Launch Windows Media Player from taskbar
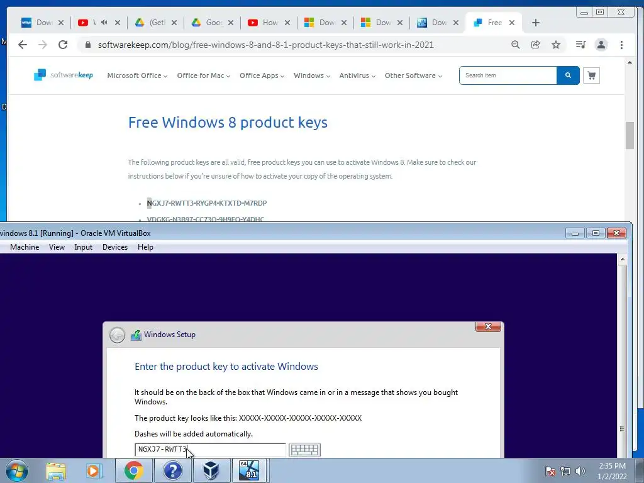The width and height of the screenshot is (644, 483). [x=93, y=471]
